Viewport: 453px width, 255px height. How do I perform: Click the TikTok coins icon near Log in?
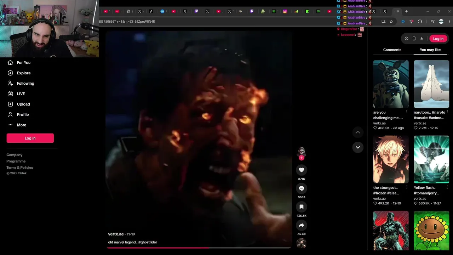pyautogui.click(x=406, y=39)
